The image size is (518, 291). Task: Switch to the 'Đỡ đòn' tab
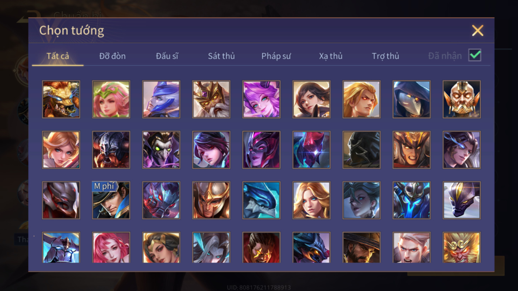coord(112,56)
